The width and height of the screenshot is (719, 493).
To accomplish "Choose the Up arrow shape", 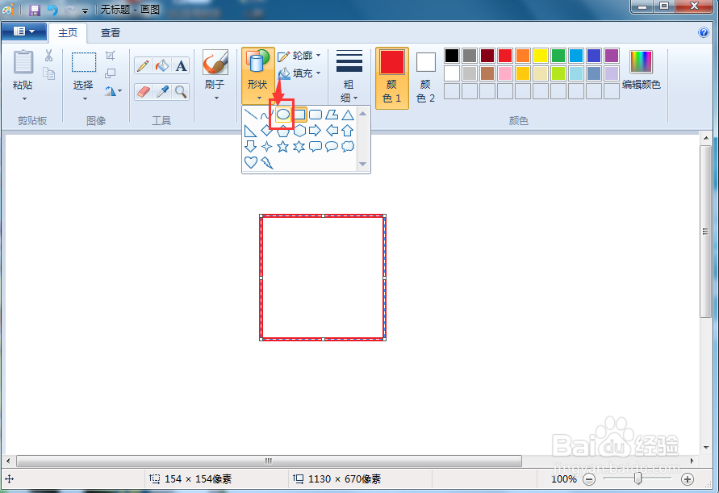I will (x=348, y=131).
